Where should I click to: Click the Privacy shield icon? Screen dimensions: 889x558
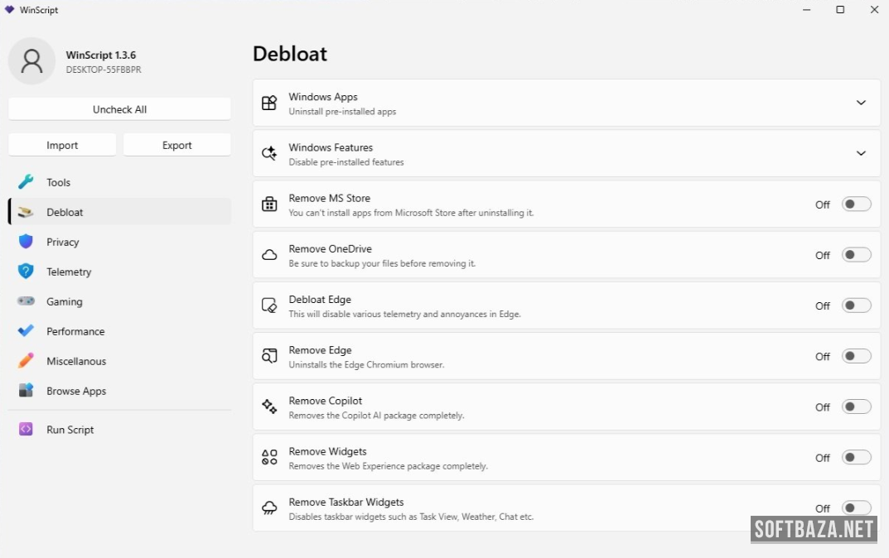(x=26, y=242)
